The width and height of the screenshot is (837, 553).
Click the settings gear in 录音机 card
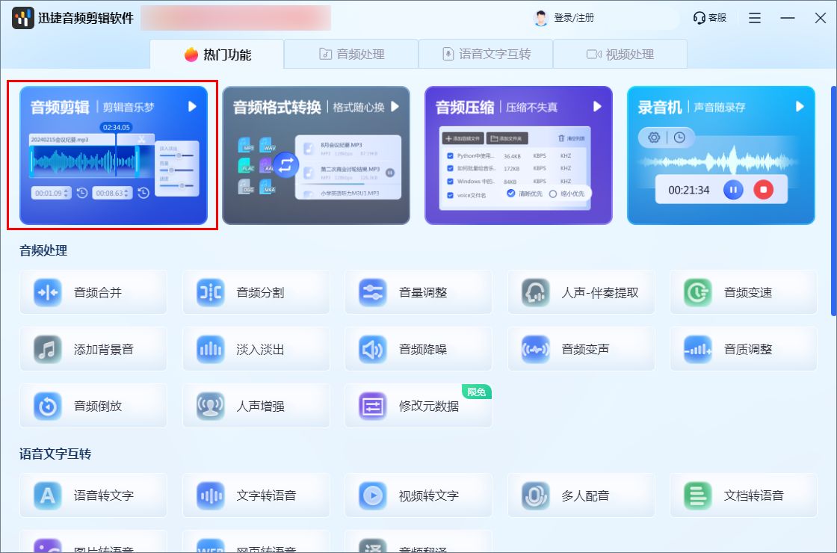tap(654, 138)
